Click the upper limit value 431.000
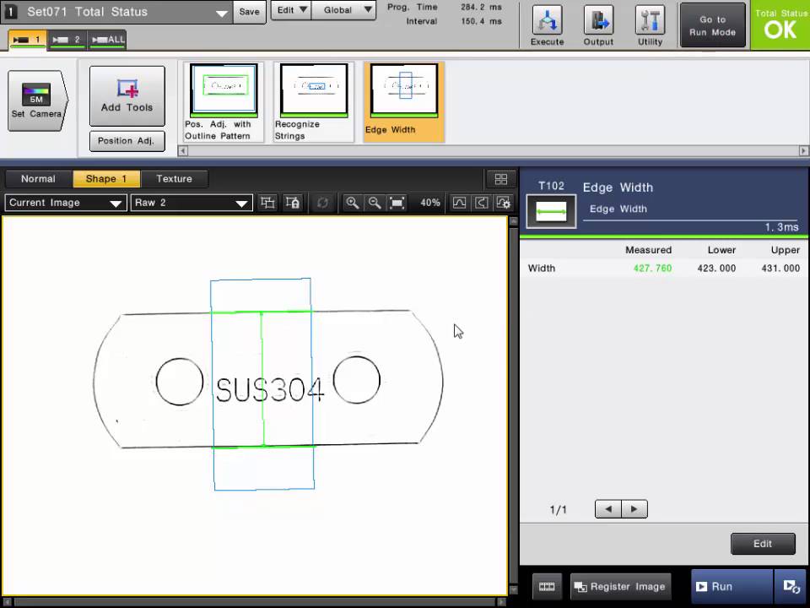 click(780, 269)
